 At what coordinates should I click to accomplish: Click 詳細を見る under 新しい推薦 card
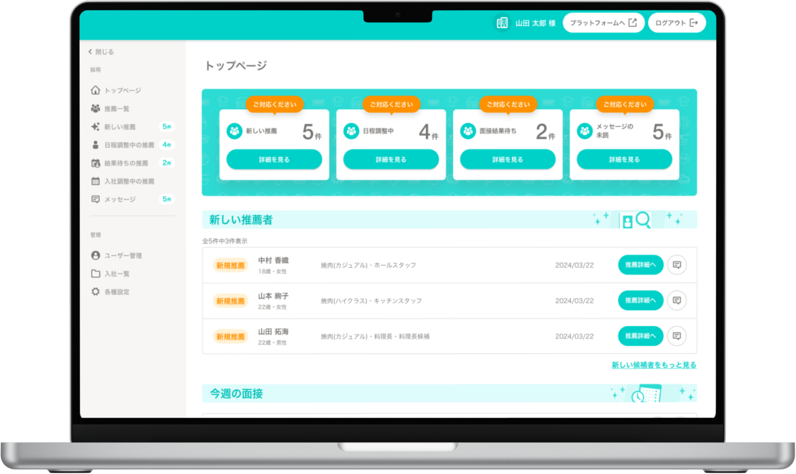point(274,160)
